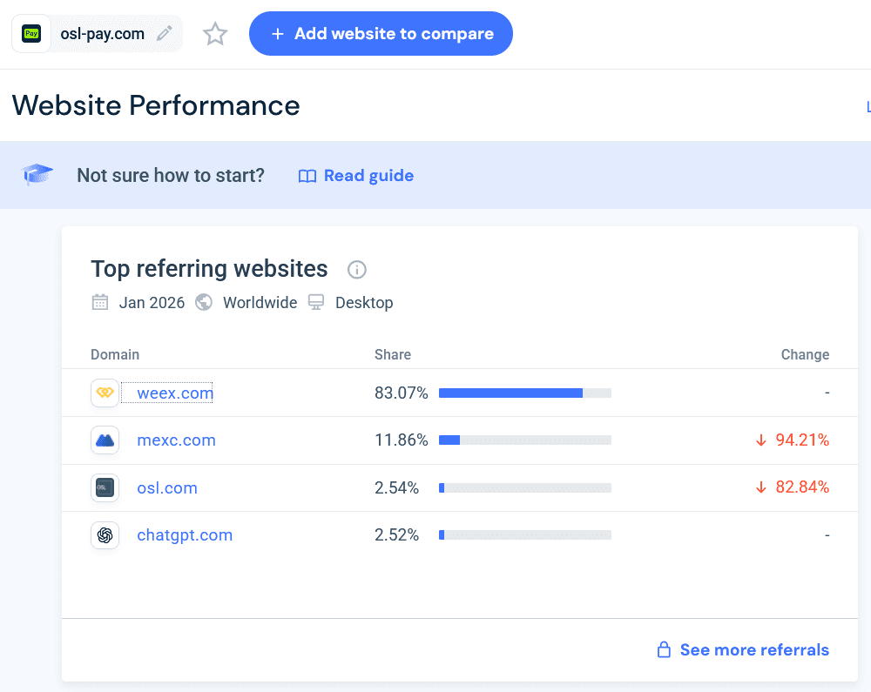The image size is (871, 692).
Task: Click the Add website to compare button
Action: click(x=381, y=33)
